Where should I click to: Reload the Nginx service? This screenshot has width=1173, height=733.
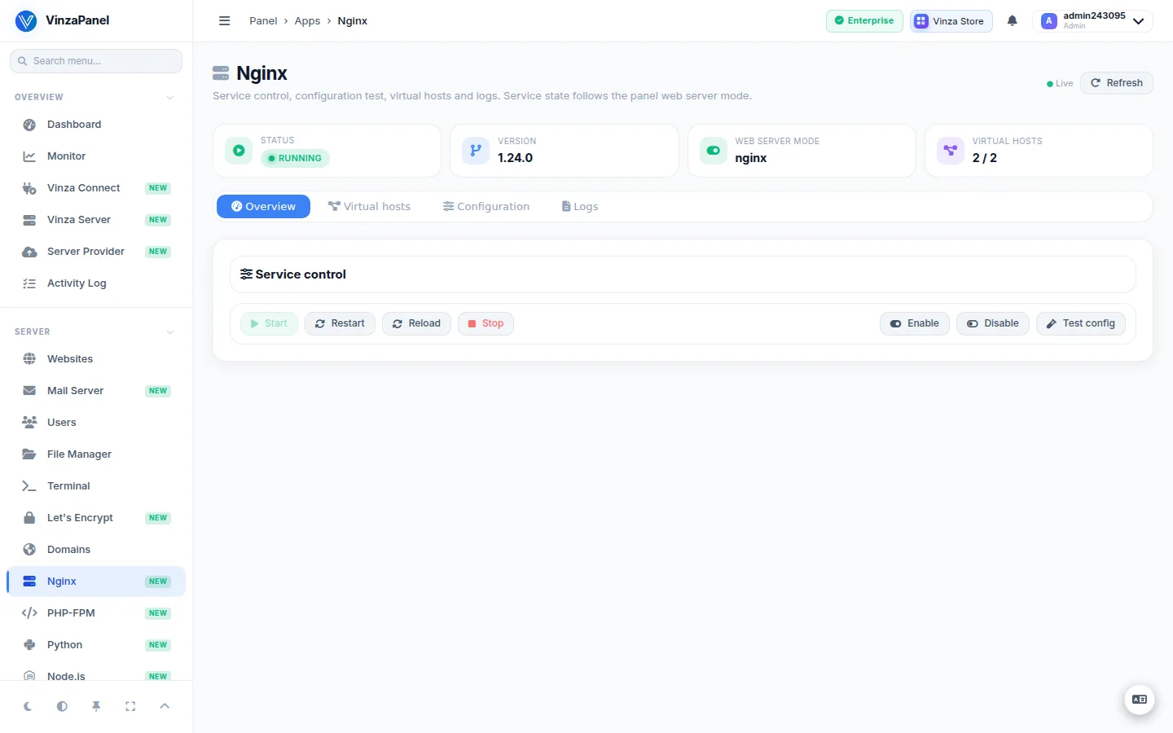tap(416, 323)
